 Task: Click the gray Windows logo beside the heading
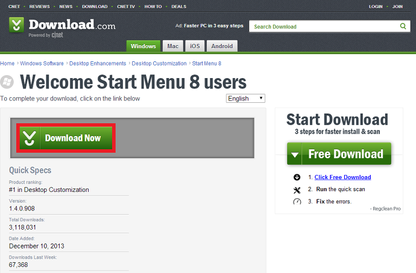click(x=7, y=82)
